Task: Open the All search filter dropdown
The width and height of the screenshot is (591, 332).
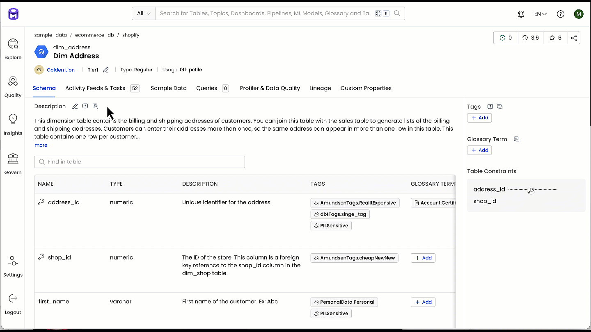Action: pyautogui.click(x=144, y=14)
